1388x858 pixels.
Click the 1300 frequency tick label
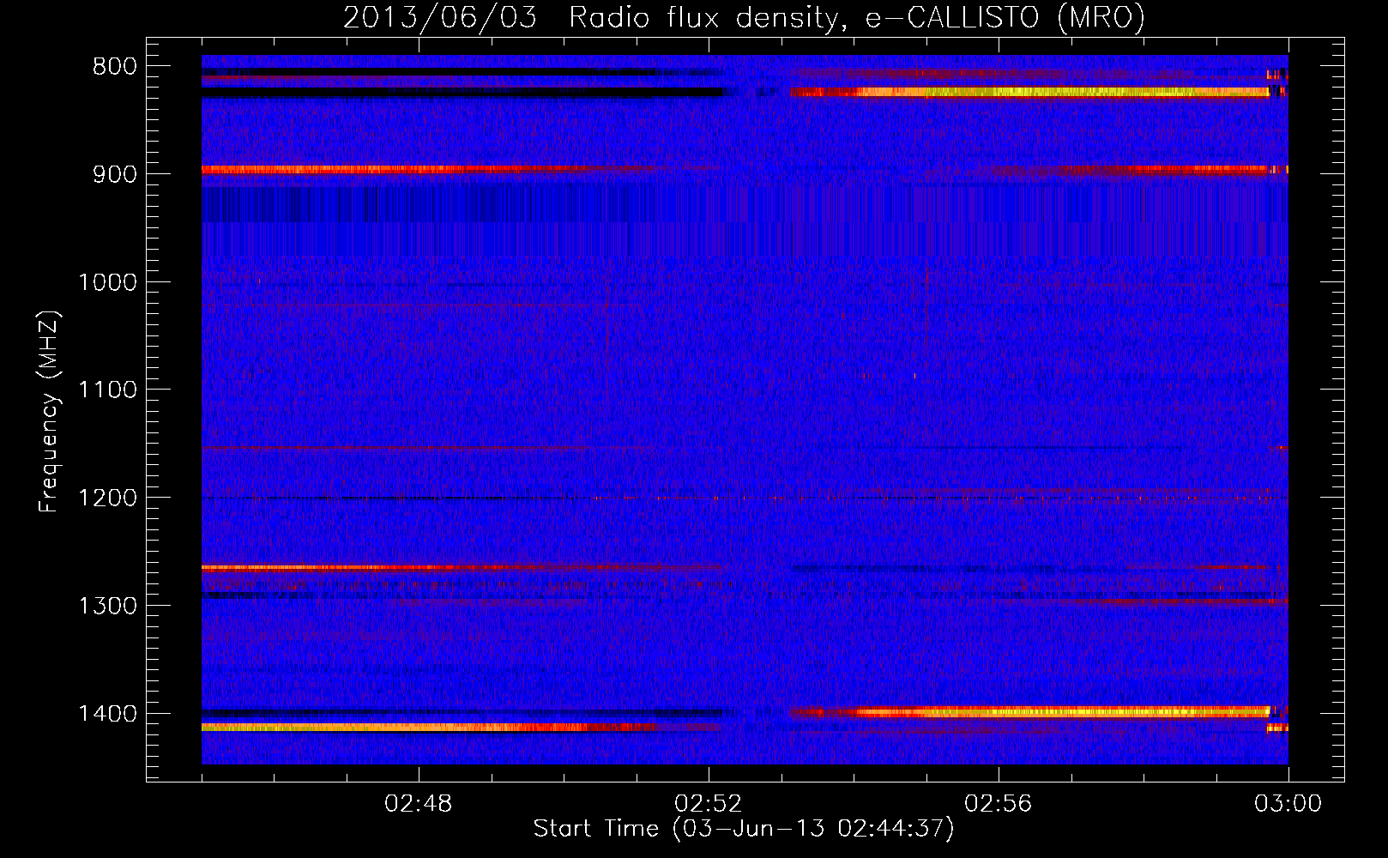(107, 606)
